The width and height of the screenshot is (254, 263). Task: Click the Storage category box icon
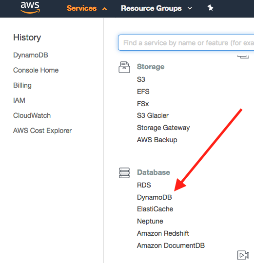(124, 67)
